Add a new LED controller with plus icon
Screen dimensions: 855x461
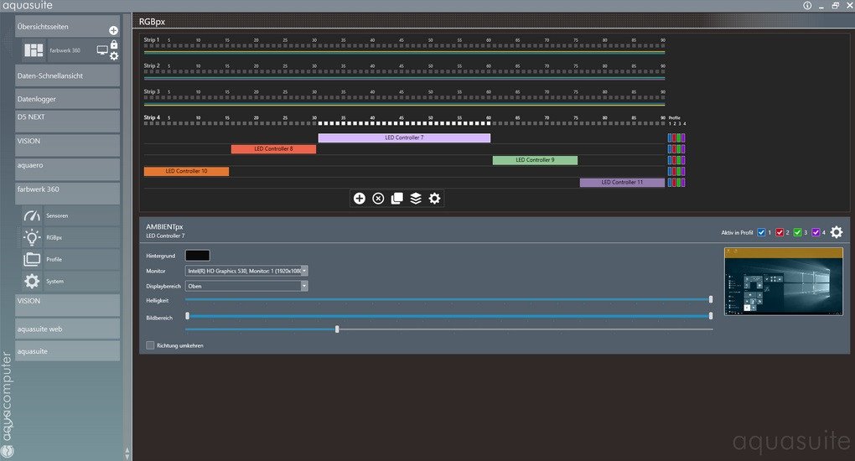tap(359, 199)
